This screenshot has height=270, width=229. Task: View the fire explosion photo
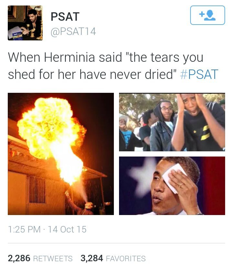point(61,154)
